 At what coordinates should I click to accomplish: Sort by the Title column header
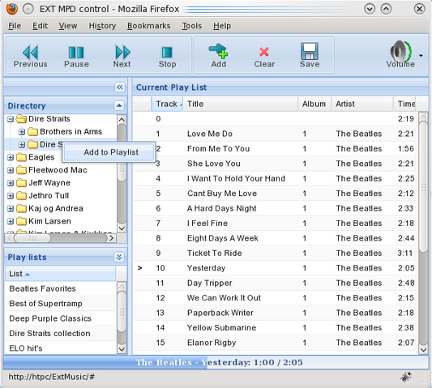coord(241,104)
